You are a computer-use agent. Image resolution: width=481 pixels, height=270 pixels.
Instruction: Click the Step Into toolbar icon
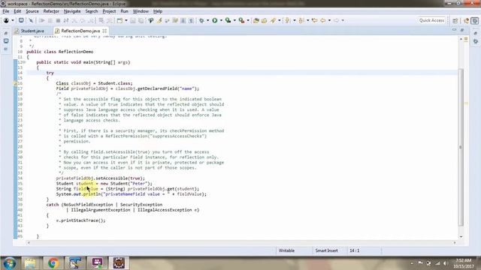tap(74, 20)
